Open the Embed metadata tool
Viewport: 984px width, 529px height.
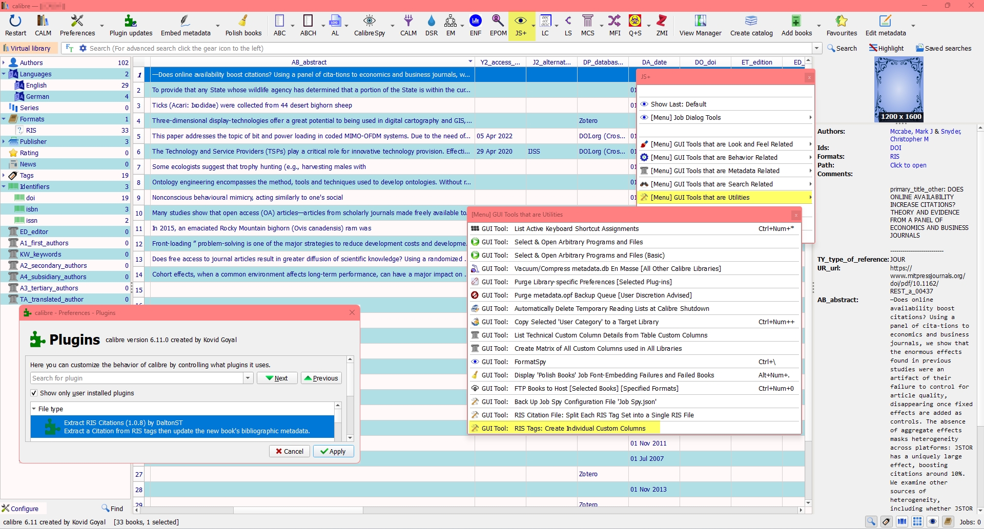[x=186, y=25]
